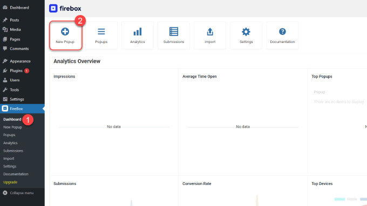Click the Analytics Overview heading

tap(77, 61)
